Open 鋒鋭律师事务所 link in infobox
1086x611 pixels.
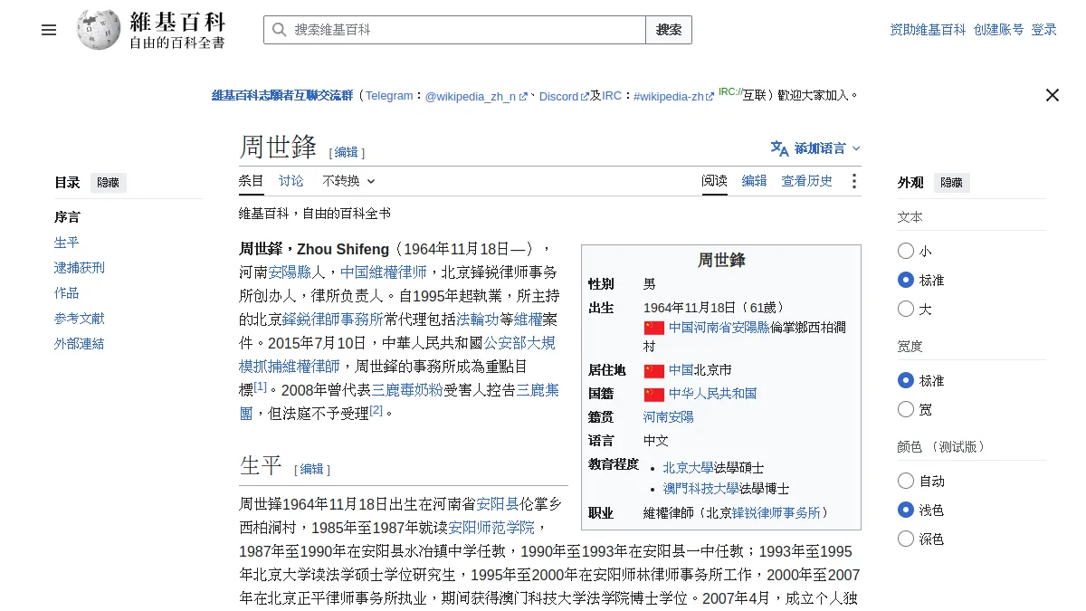tap(776, 513)
